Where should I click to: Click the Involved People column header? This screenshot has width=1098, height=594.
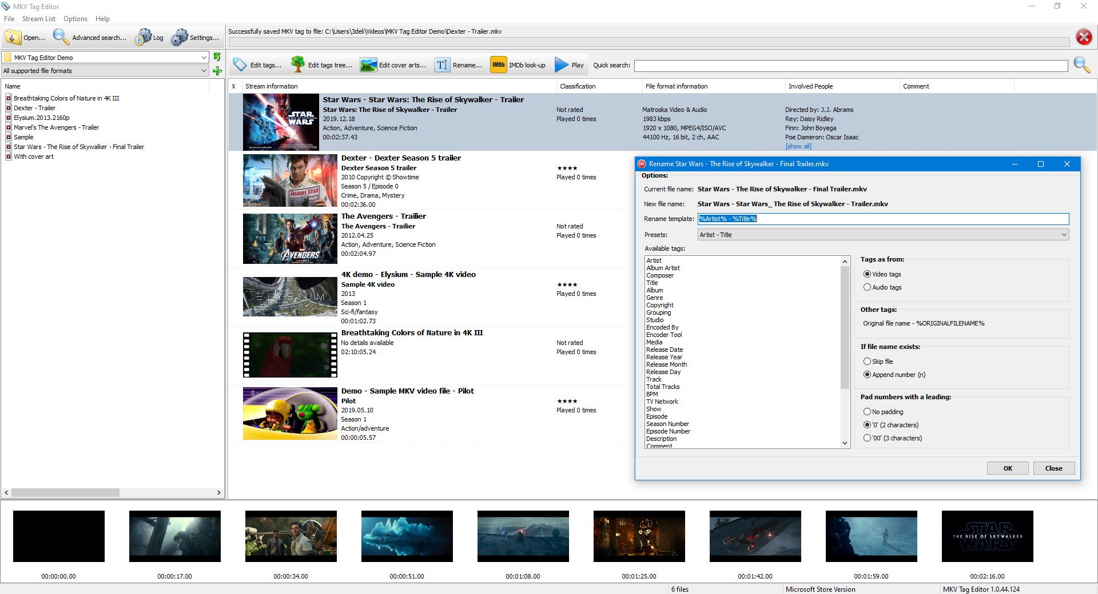click(842, 86)
